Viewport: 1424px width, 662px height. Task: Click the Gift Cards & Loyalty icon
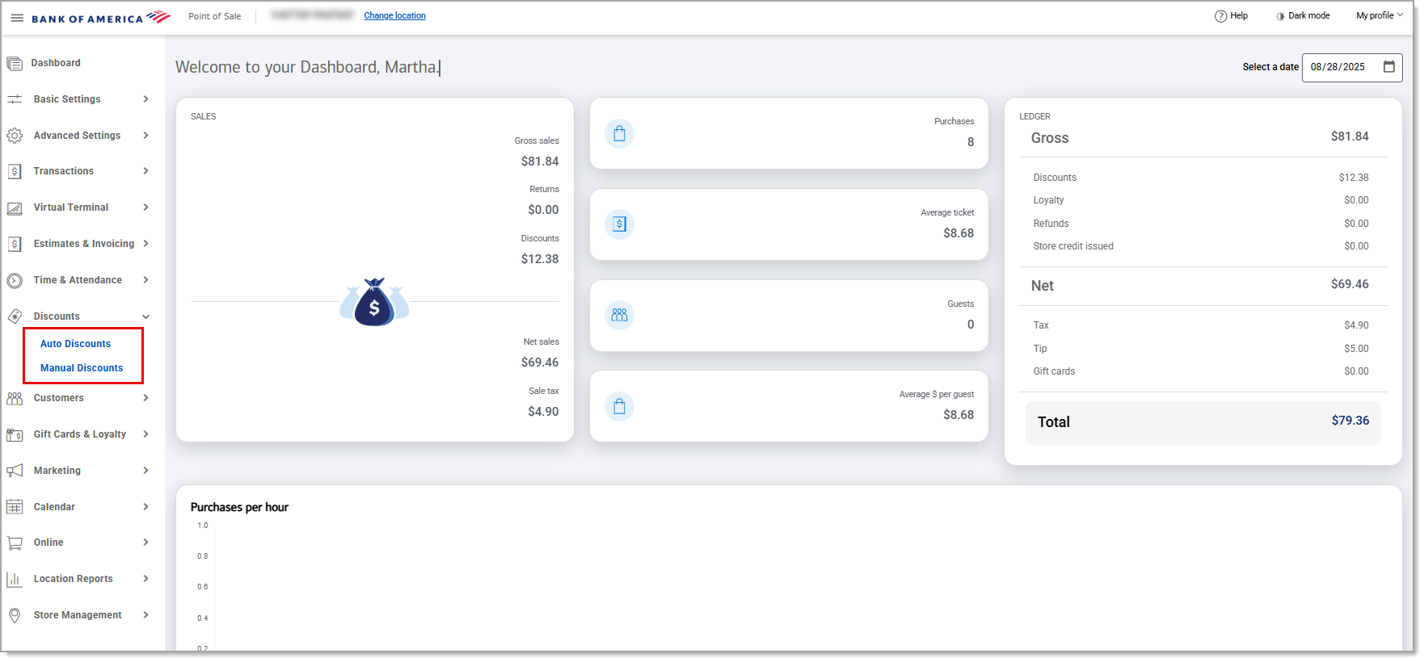pos(15,434)
